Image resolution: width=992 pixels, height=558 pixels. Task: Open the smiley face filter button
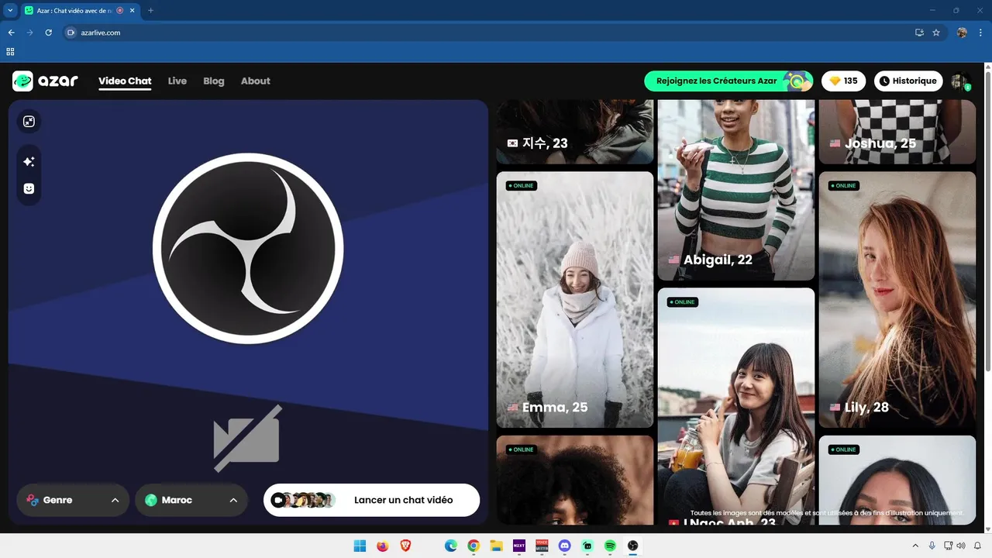coord(29,188)
